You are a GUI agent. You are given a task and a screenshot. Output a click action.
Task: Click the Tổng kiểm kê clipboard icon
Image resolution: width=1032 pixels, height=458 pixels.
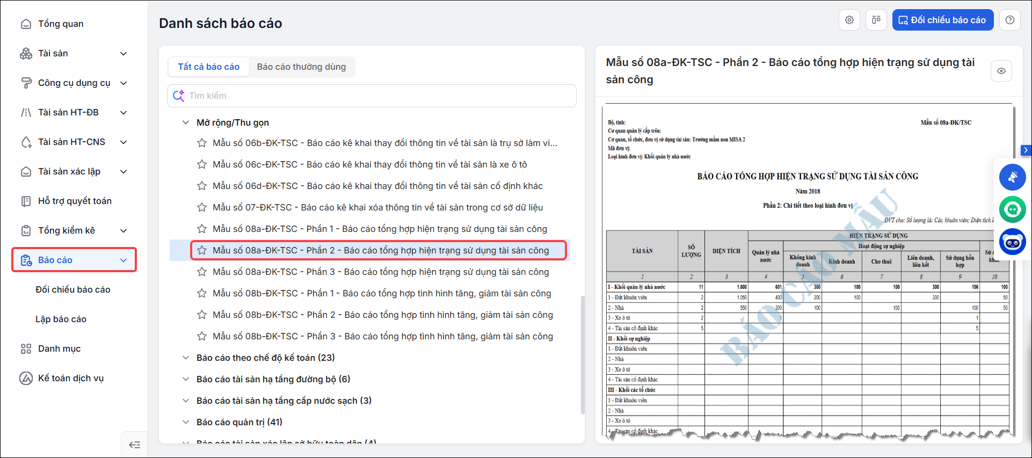[x=26, y=230]
